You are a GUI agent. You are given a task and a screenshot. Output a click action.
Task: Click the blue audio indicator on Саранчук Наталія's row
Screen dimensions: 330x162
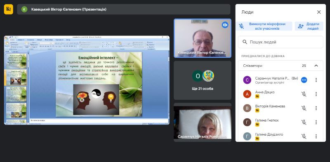click(304, 80)
